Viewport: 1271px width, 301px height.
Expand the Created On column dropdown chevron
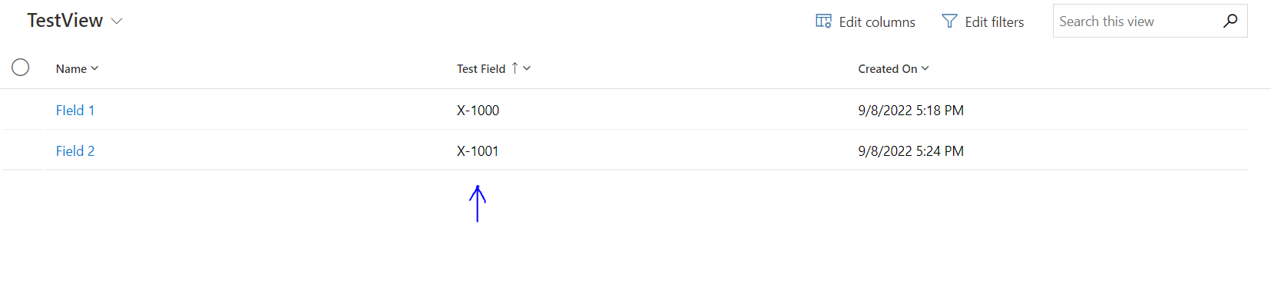coord(925,68)
